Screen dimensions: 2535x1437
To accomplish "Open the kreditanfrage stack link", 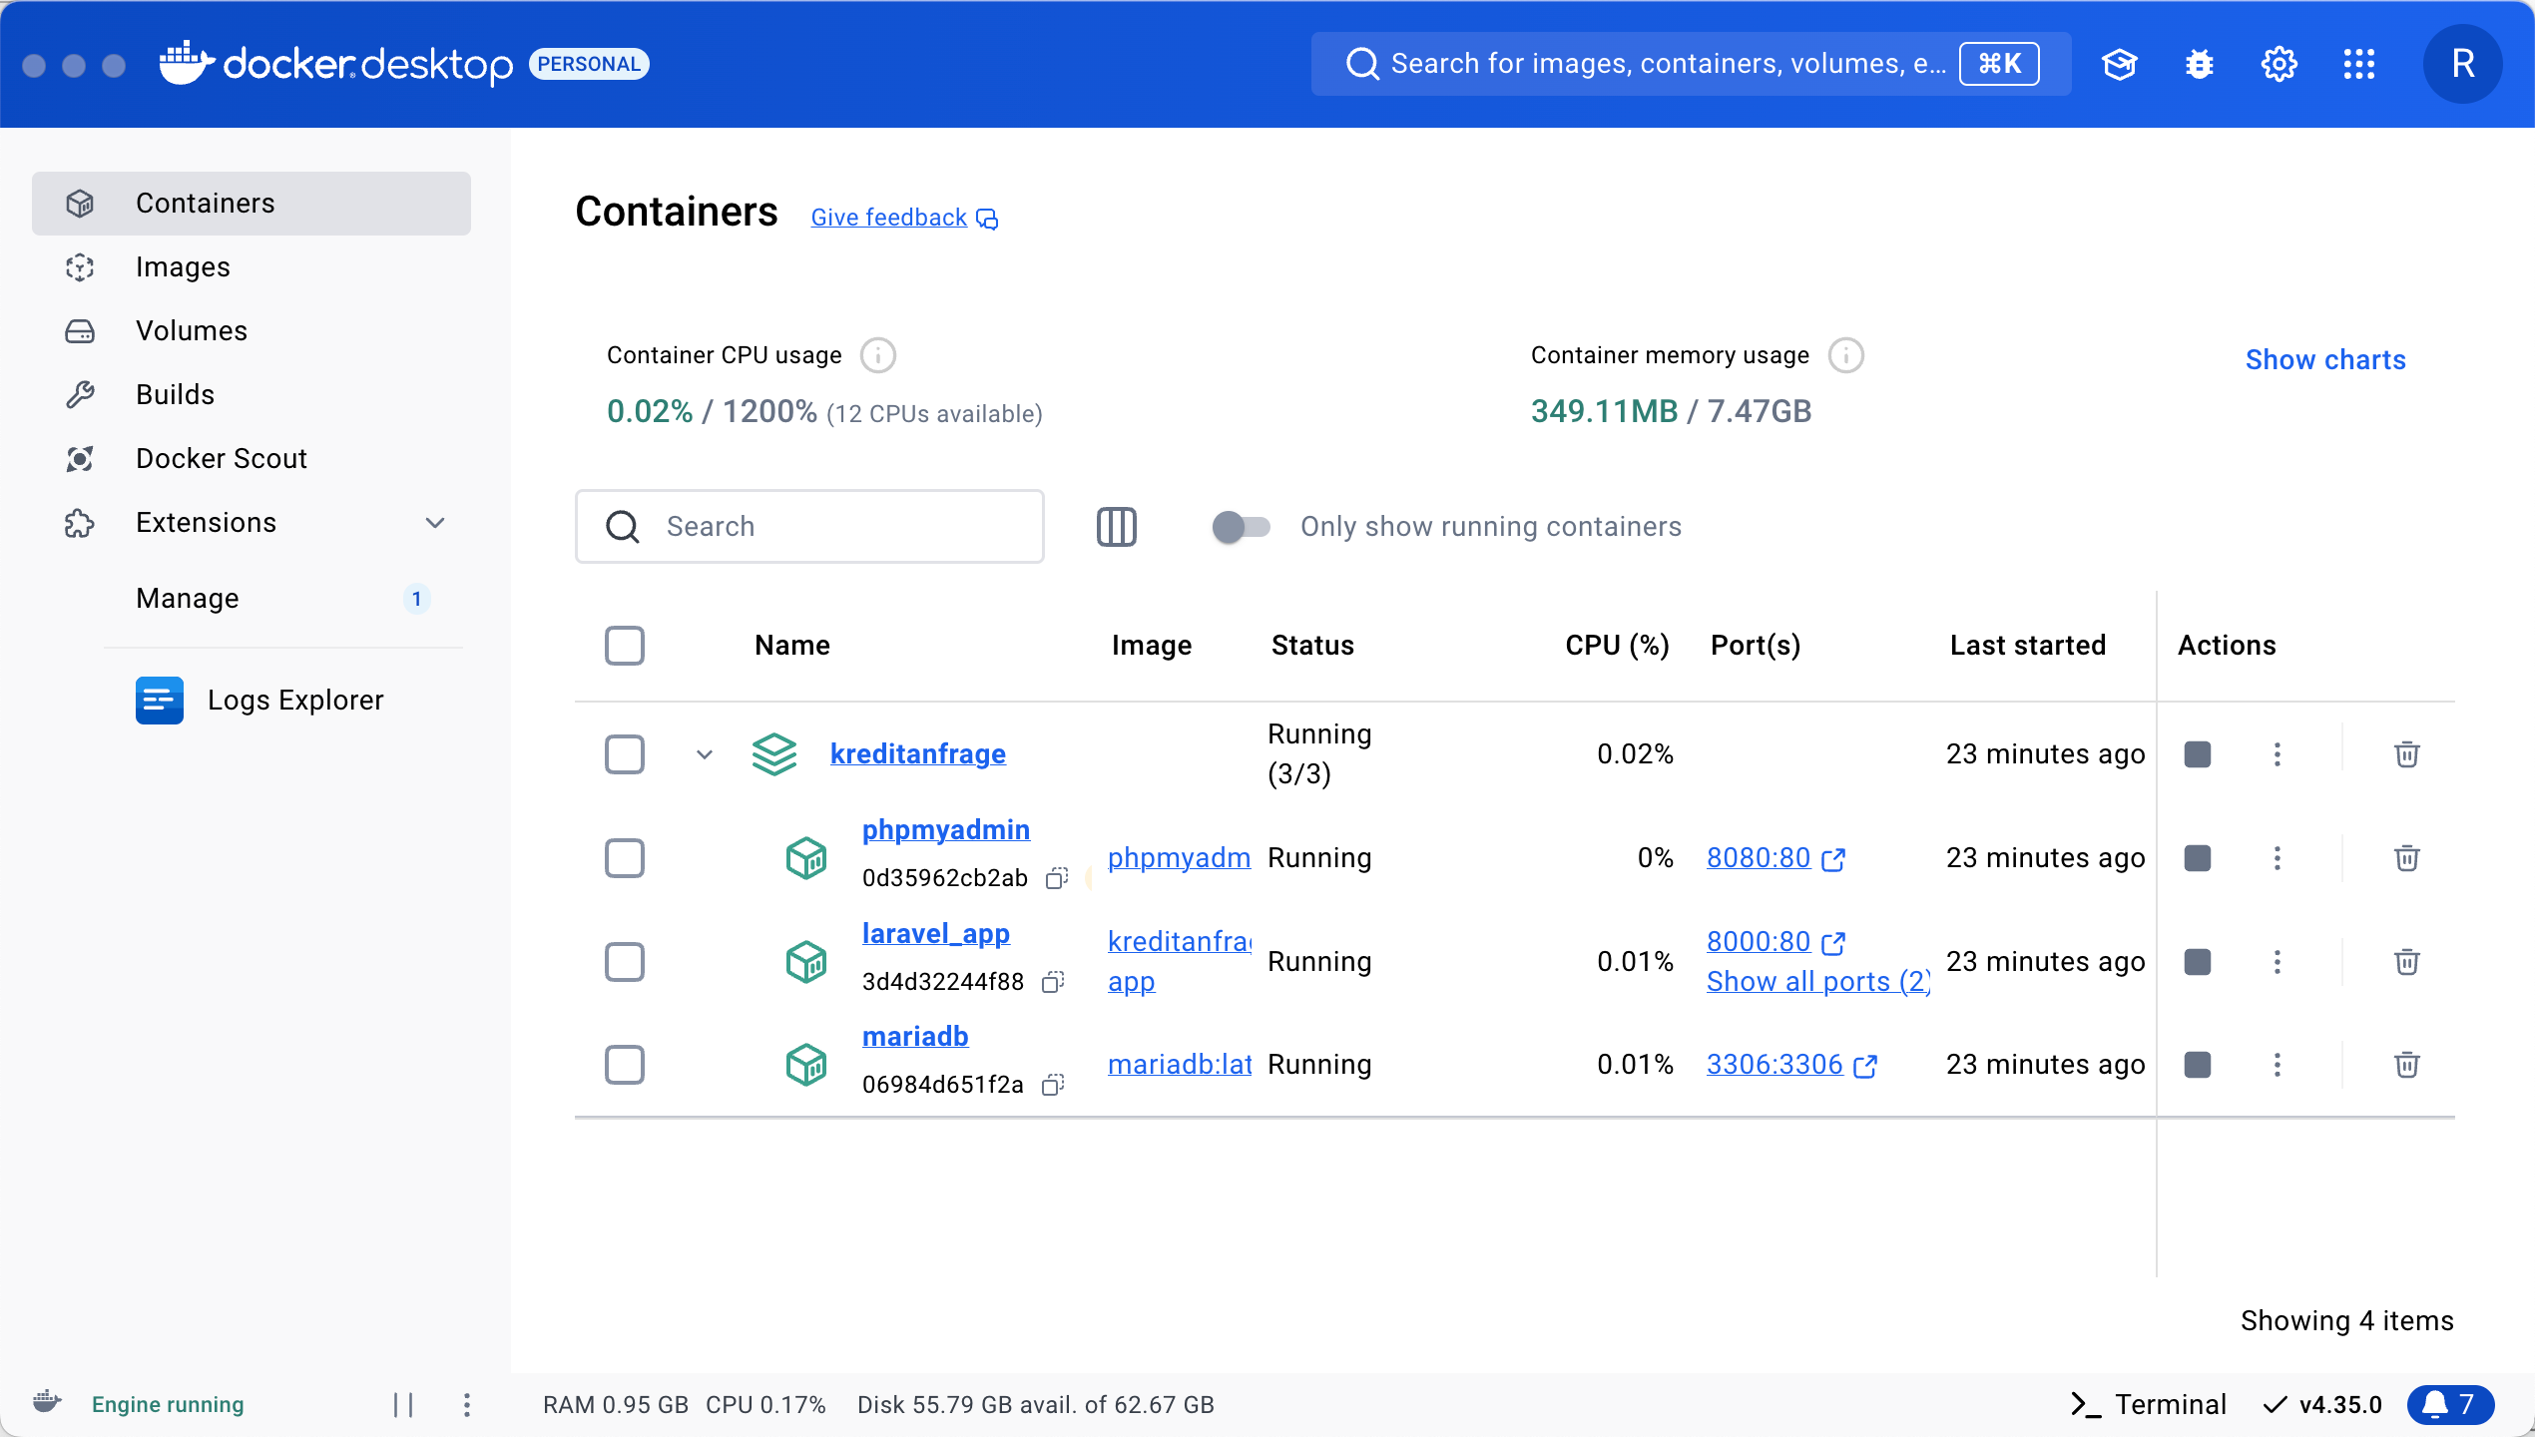I will coord(918,754).
